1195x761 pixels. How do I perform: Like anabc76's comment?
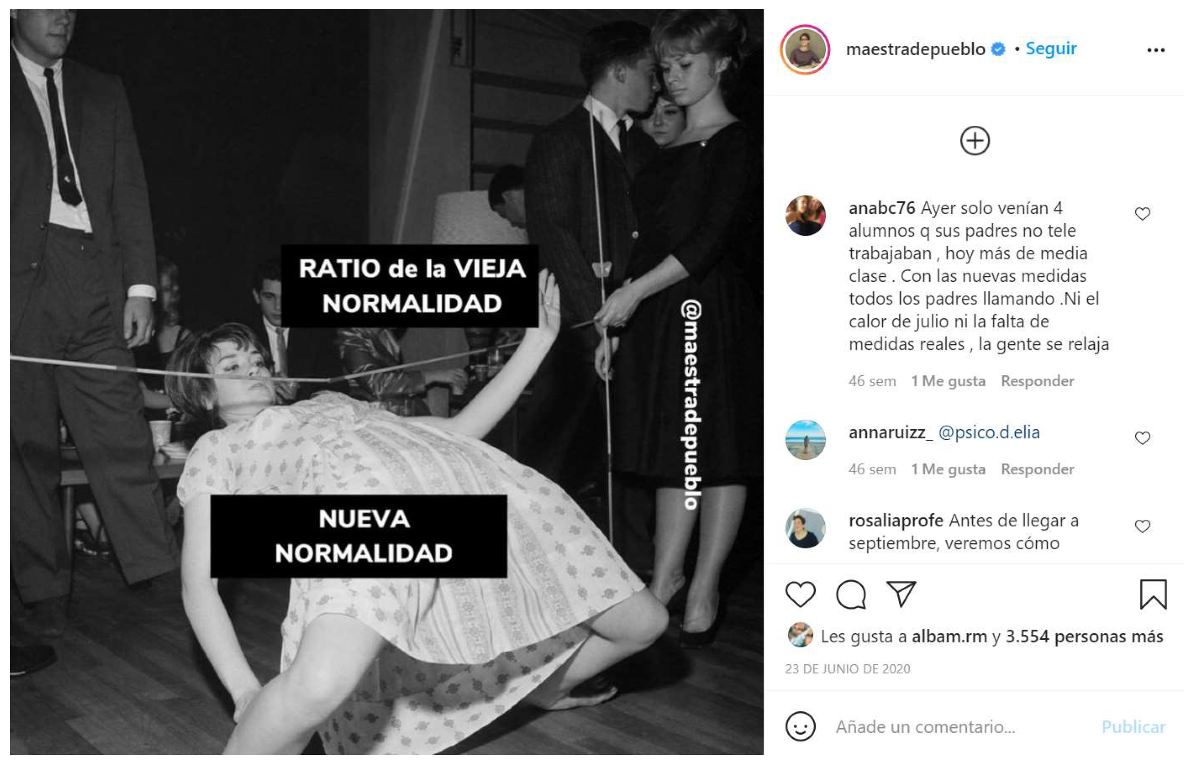click(x=1143, y=214)
